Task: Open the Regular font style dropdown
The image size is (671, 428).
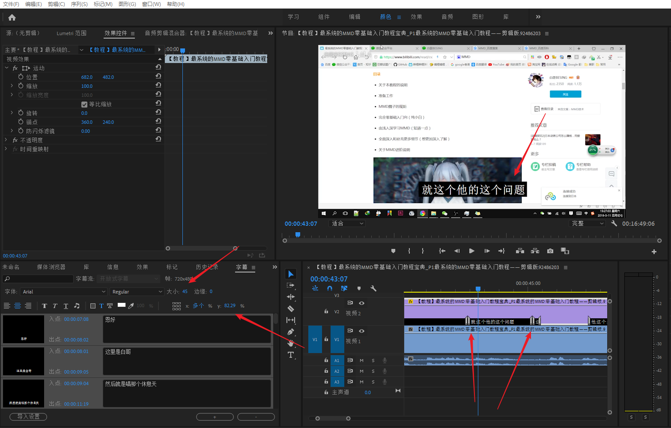Action: 137,292
